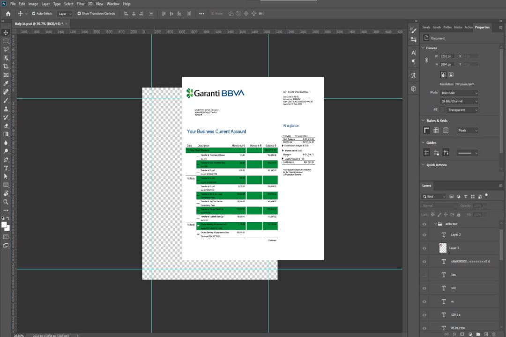This screenshot has width=506, height=337.
Task: Open the 16 Bits/Channel dropdown
Action: [x=459, y=101]
